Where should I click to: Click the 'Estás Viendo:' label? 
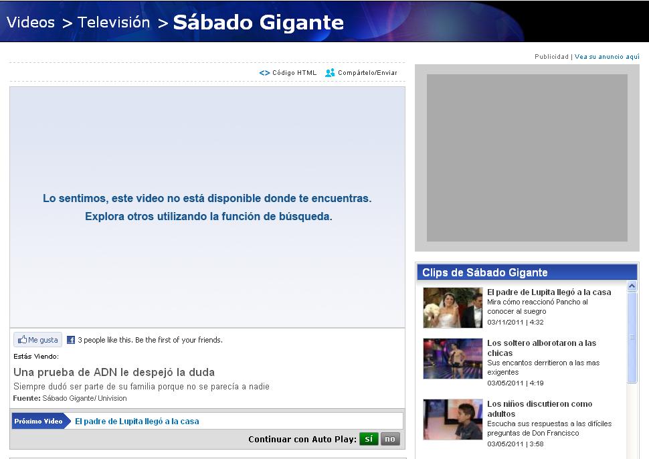[x=36, y=357]
